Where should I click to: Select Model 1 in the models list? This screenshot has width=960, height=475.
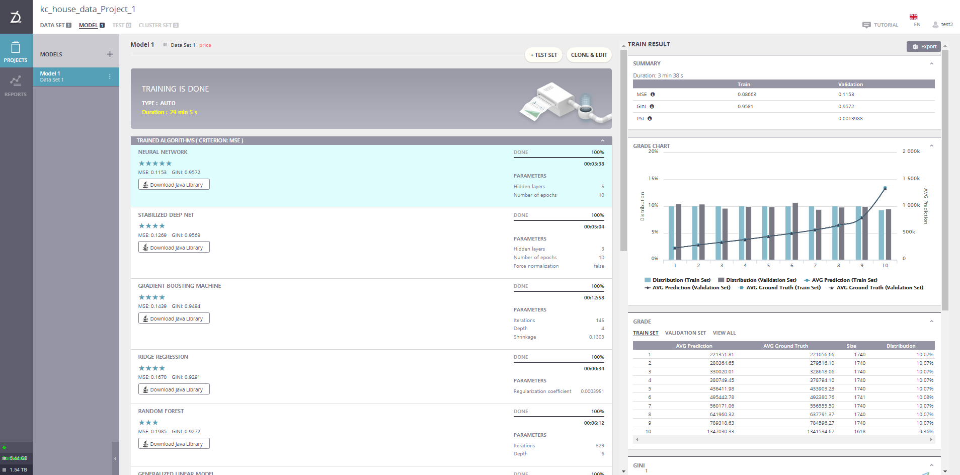point(76,76)
